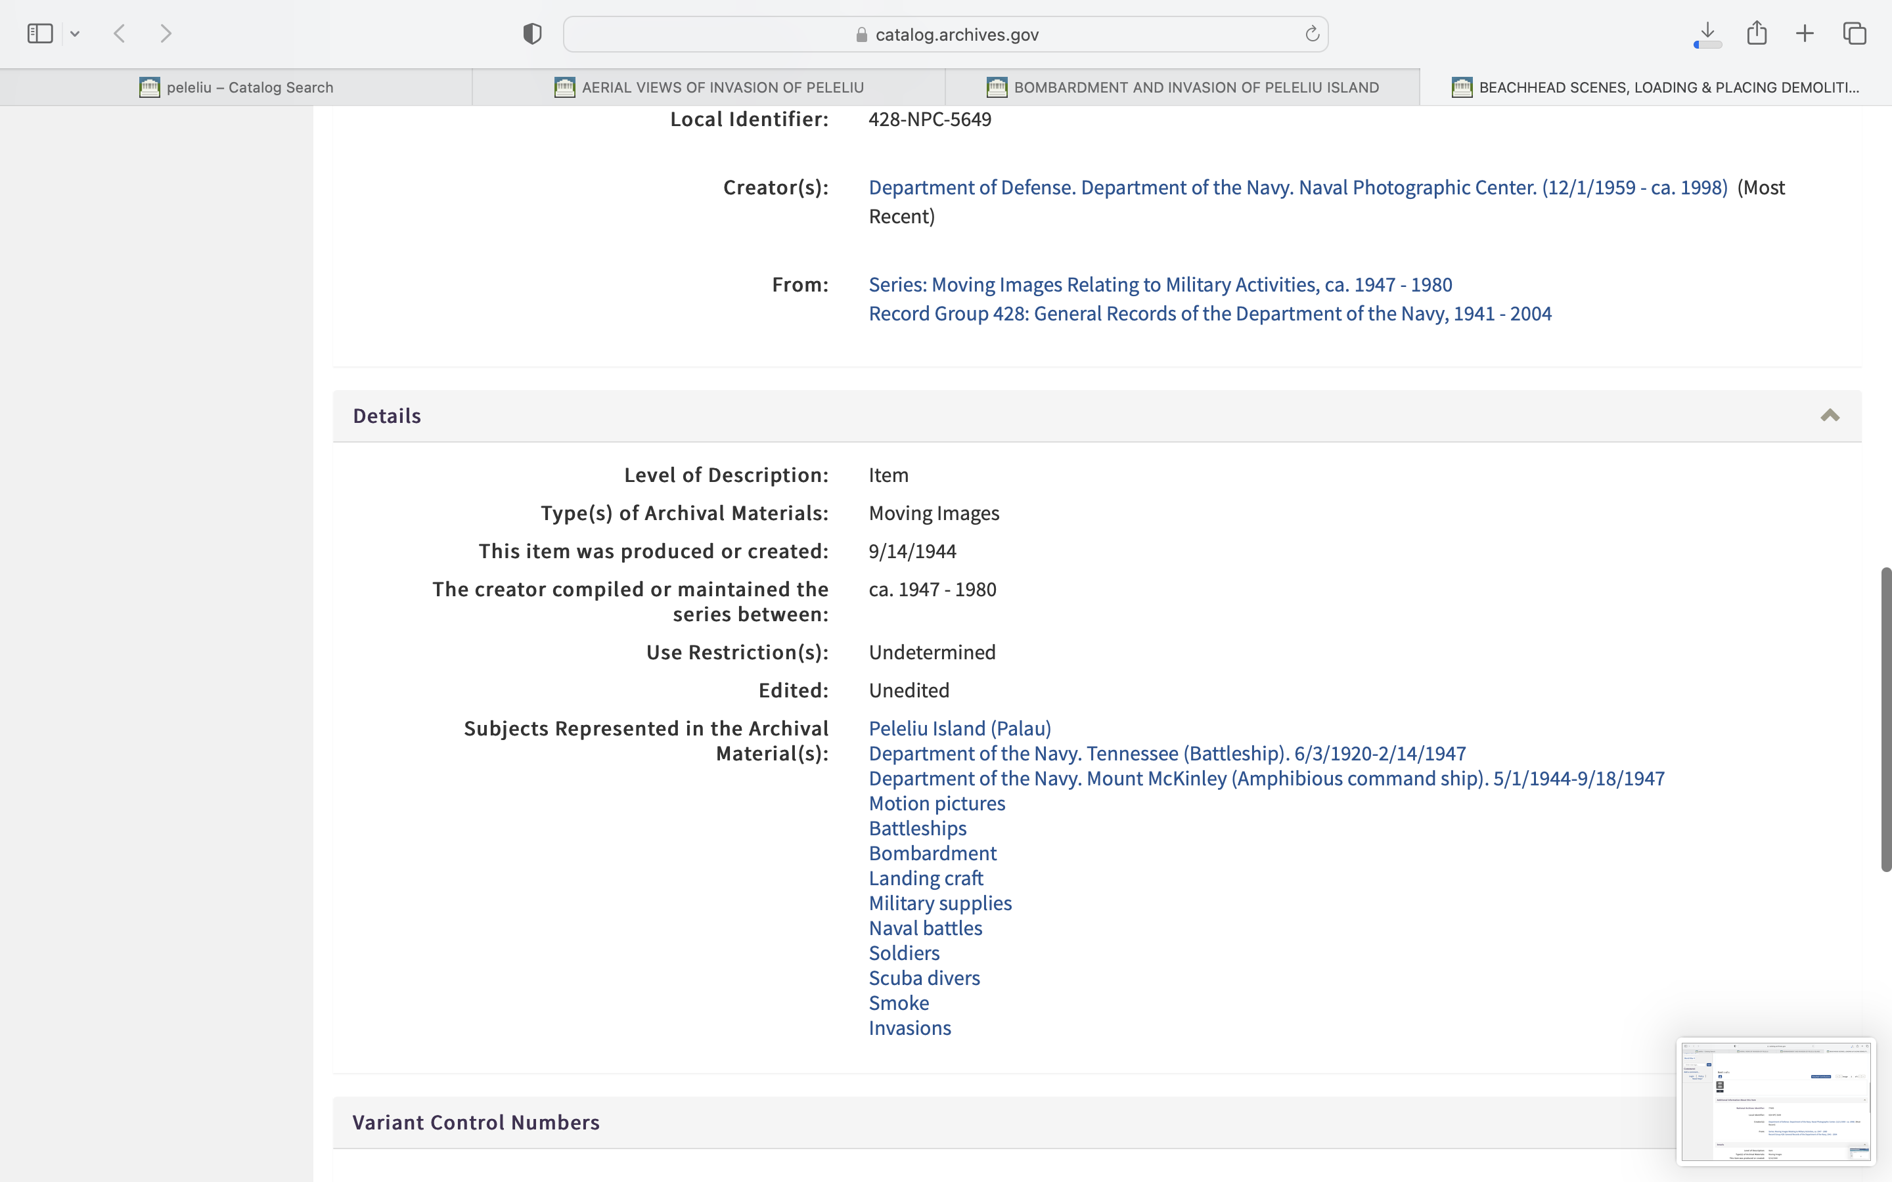
Task: Open a new tab with plus icon
Action: pos(1805,33)
